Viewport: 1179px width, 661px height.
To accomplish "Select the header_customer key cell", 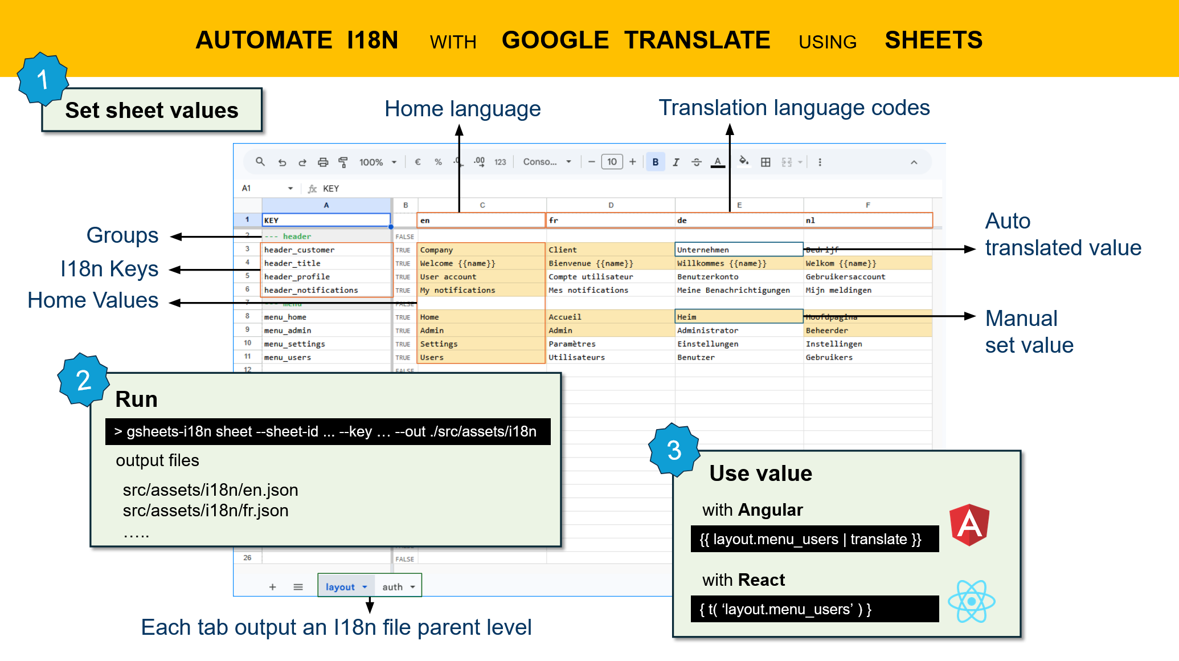I will coord(327,250).
